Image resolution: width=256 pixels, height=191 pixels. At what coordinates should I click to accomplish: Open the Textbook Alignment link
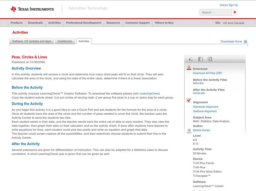point(205,111)
